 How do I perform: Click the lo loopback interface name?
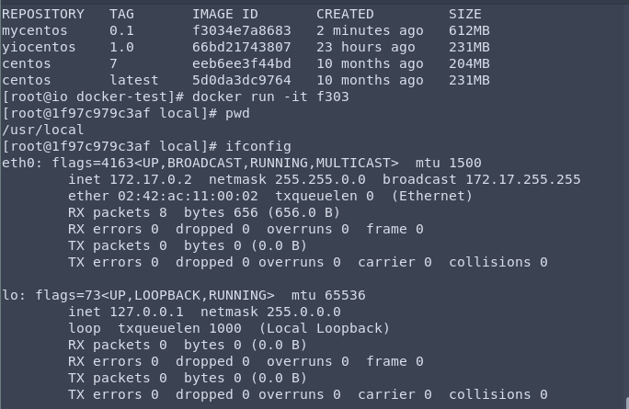(x=10, y=296)
